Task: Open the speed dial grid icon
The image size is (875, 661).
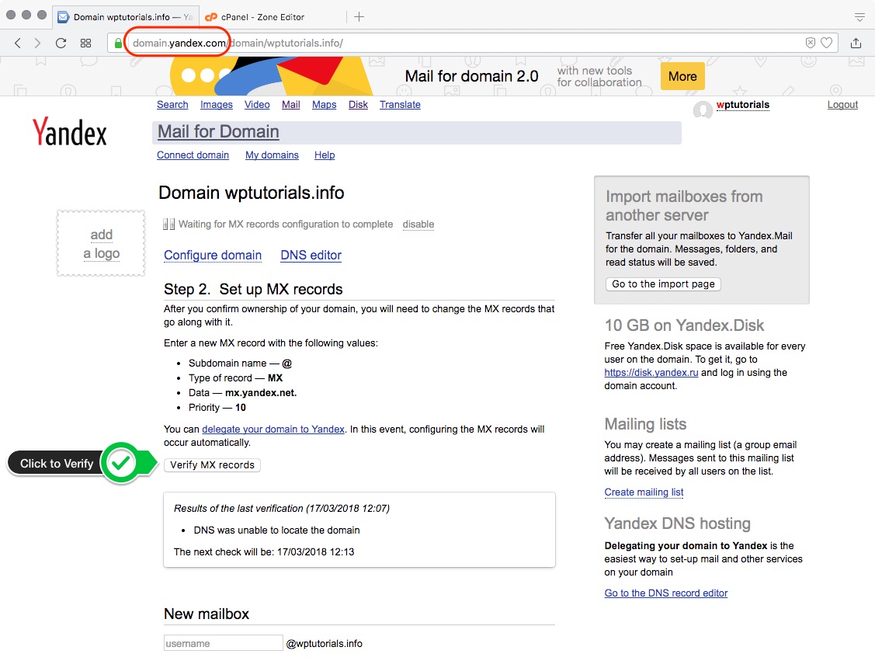Action: pyautogui.click(x=86, y=43)
